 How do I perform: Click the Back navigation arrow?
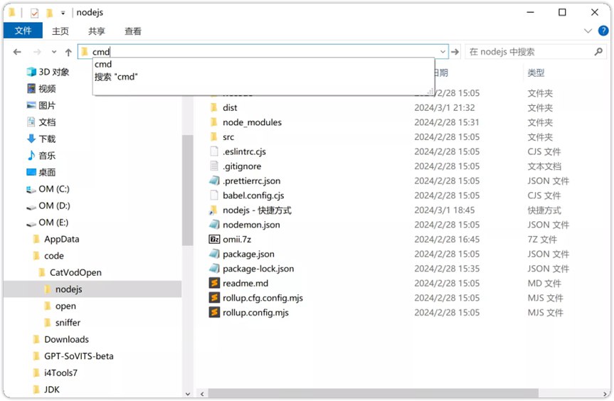point(17,52)
